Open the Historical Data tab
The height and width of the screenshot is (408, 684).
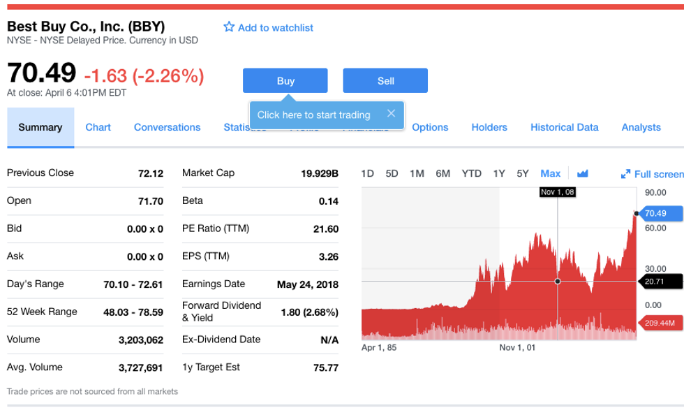[564, 127]
